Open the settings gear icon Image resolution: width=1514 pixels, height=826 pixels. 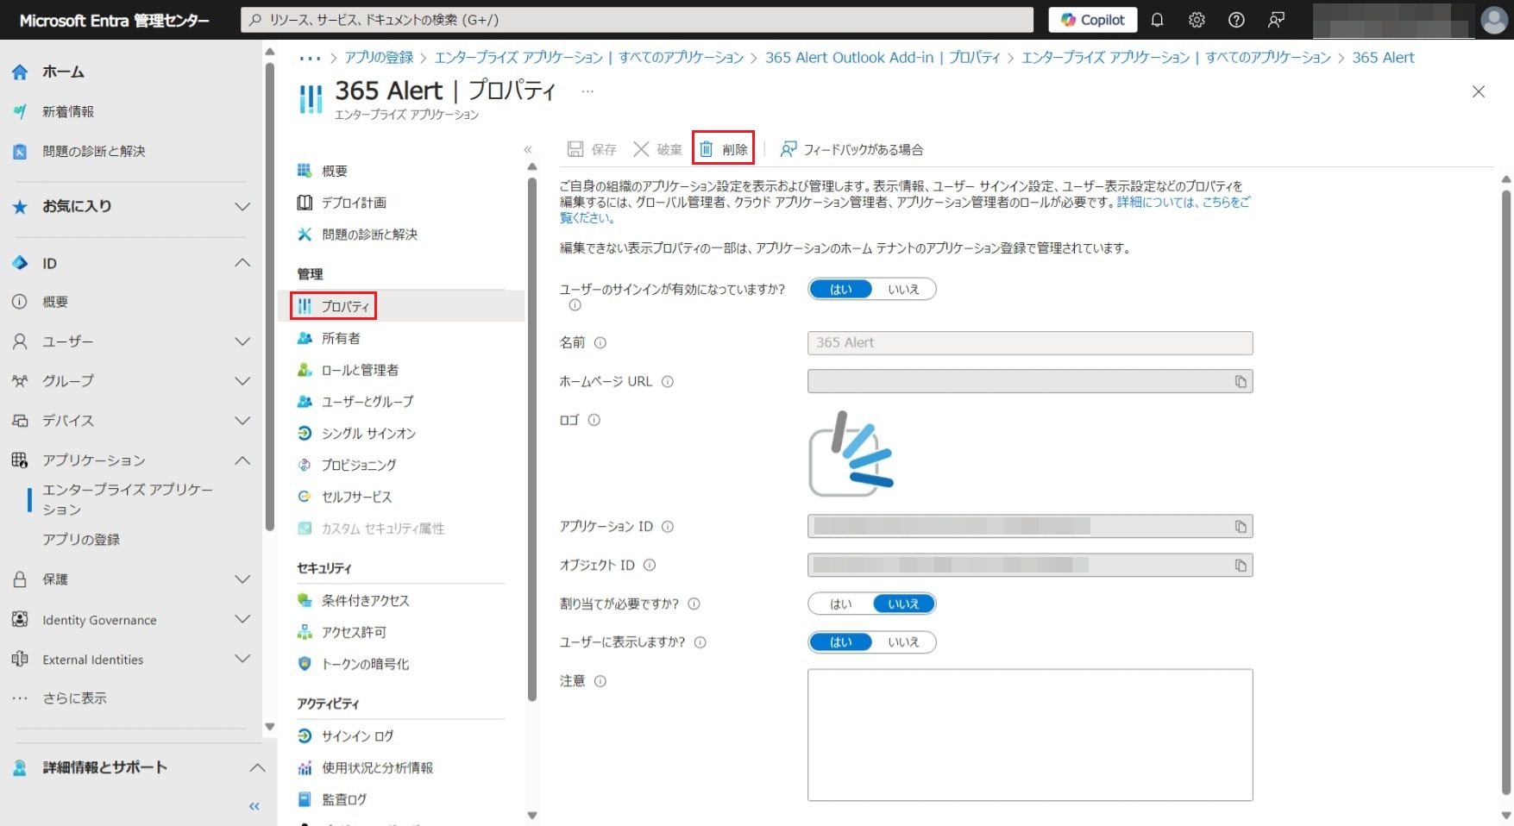(x=1197, y=20)
